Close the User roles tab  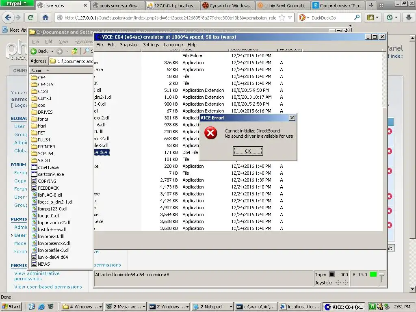tap(85, 5)
